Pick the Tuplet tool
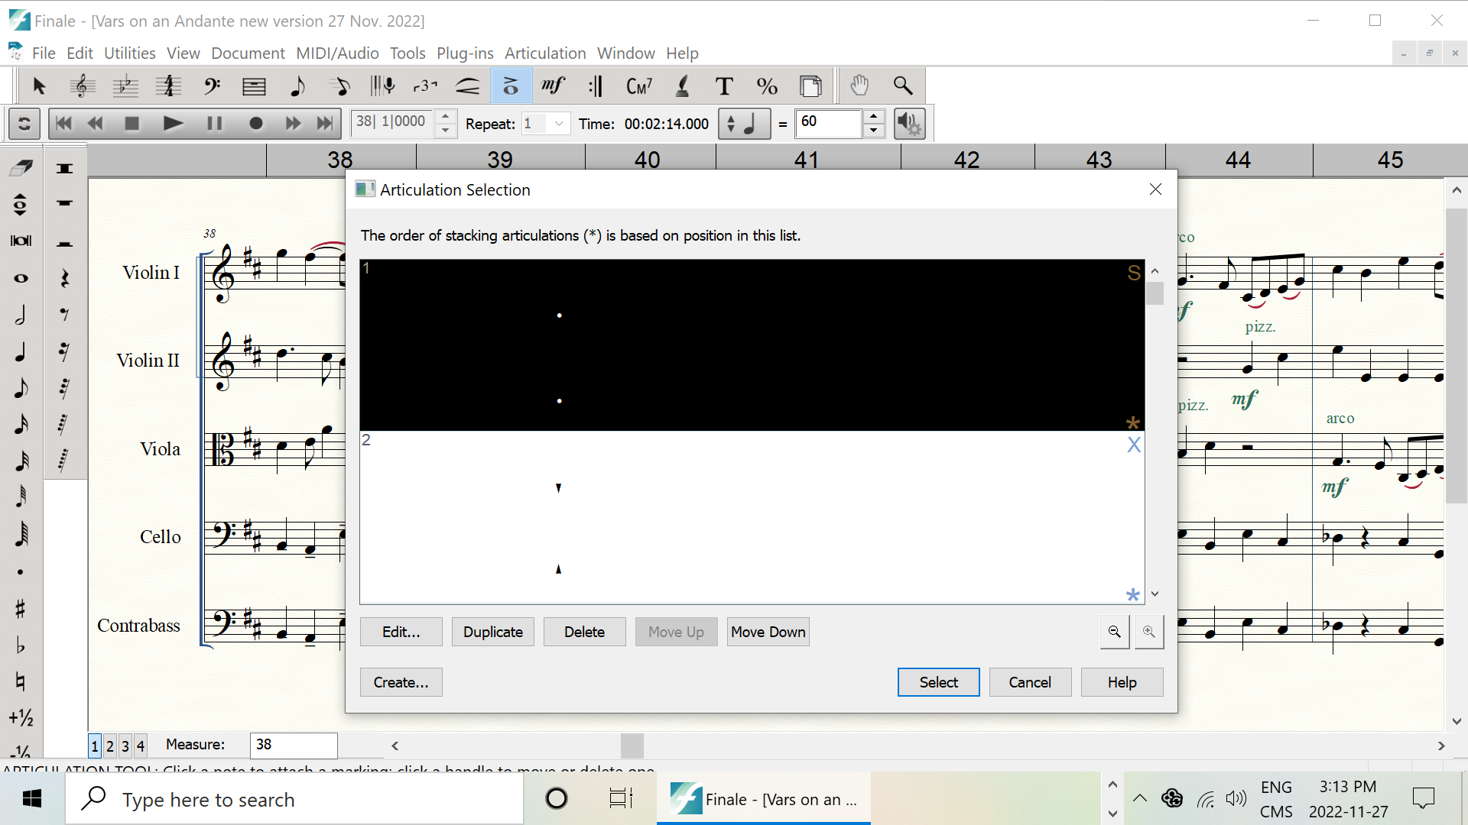This screenshot has height=825, width=1468. (x=425, y=86)
